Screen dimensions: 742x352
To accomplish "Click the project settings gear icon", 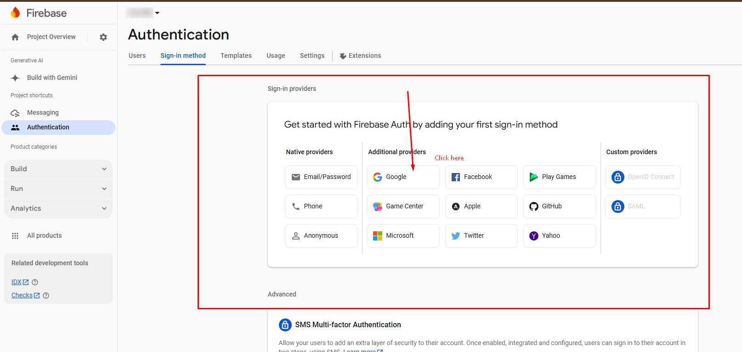I will (x=103, y=37).
